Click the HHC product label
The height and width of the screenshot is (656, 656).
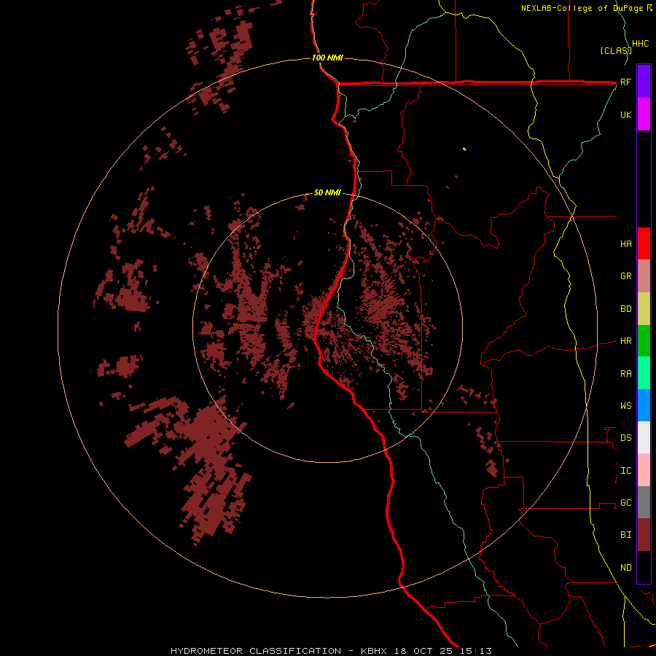pos(640,44)
